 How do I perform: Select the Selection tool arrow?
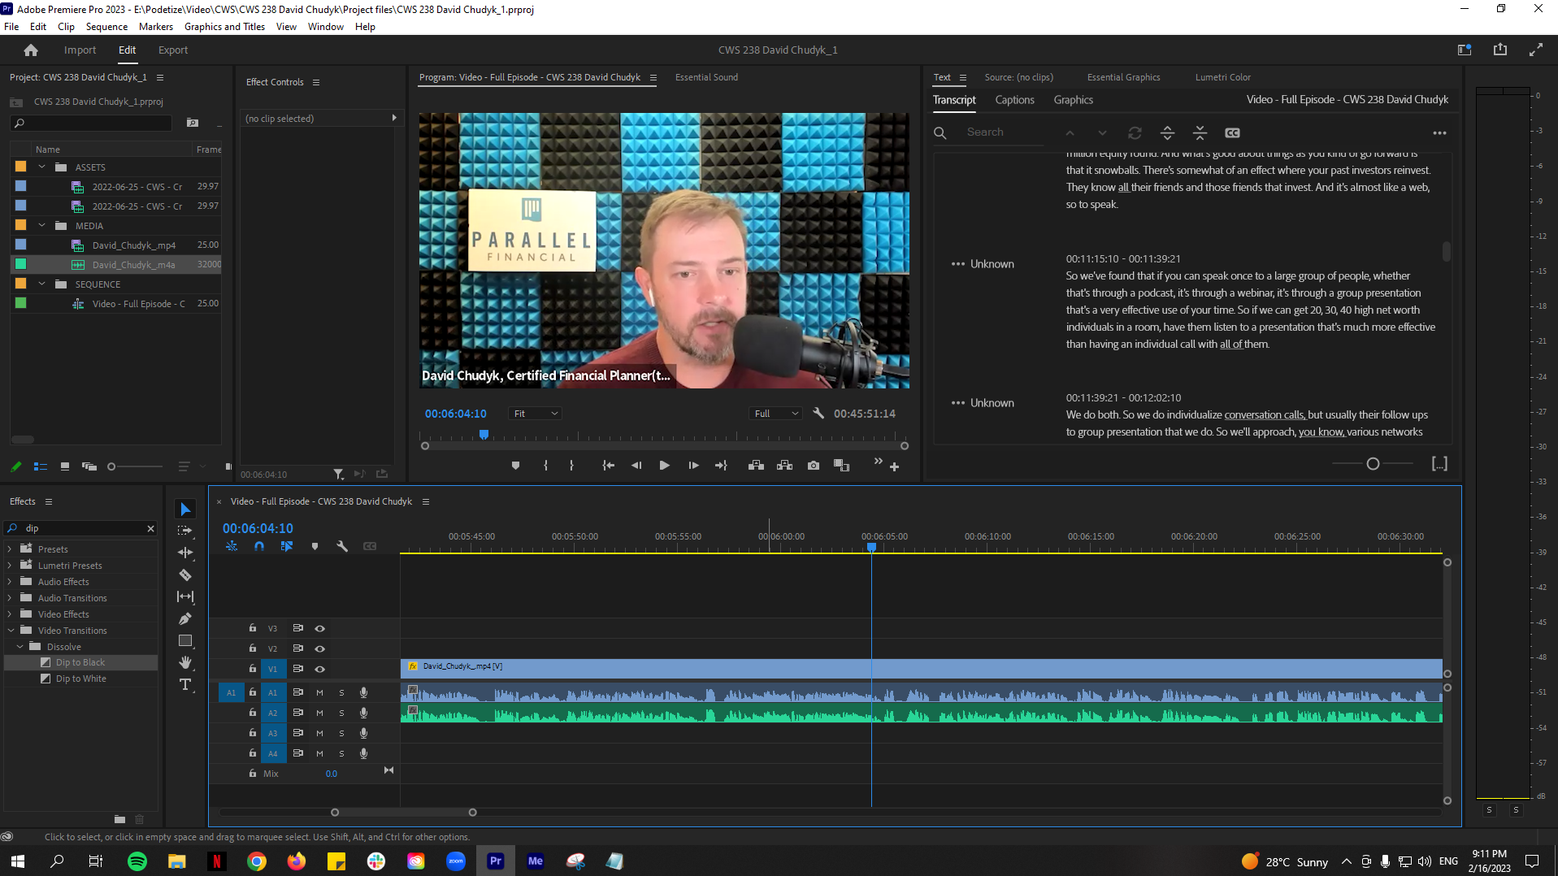tap(185, 510)
